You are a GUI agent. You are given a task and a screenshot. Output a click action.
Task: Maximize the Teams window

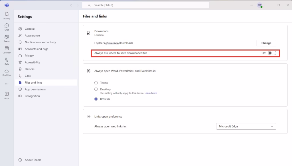279,5
